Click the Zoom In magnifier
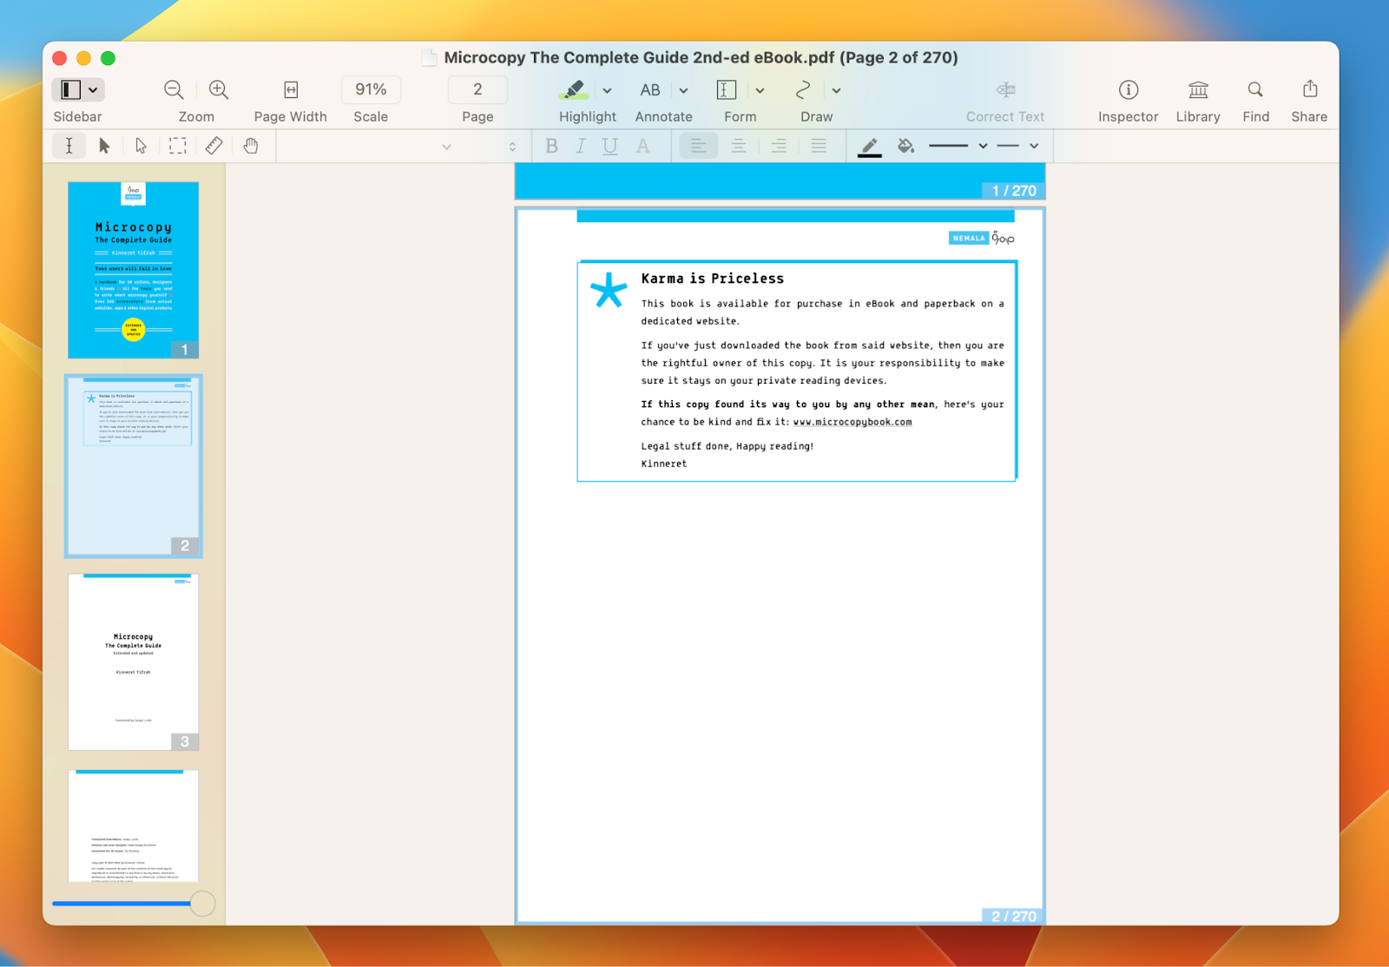Viewport: 1389px width, 967px height. tap(219, 89)
